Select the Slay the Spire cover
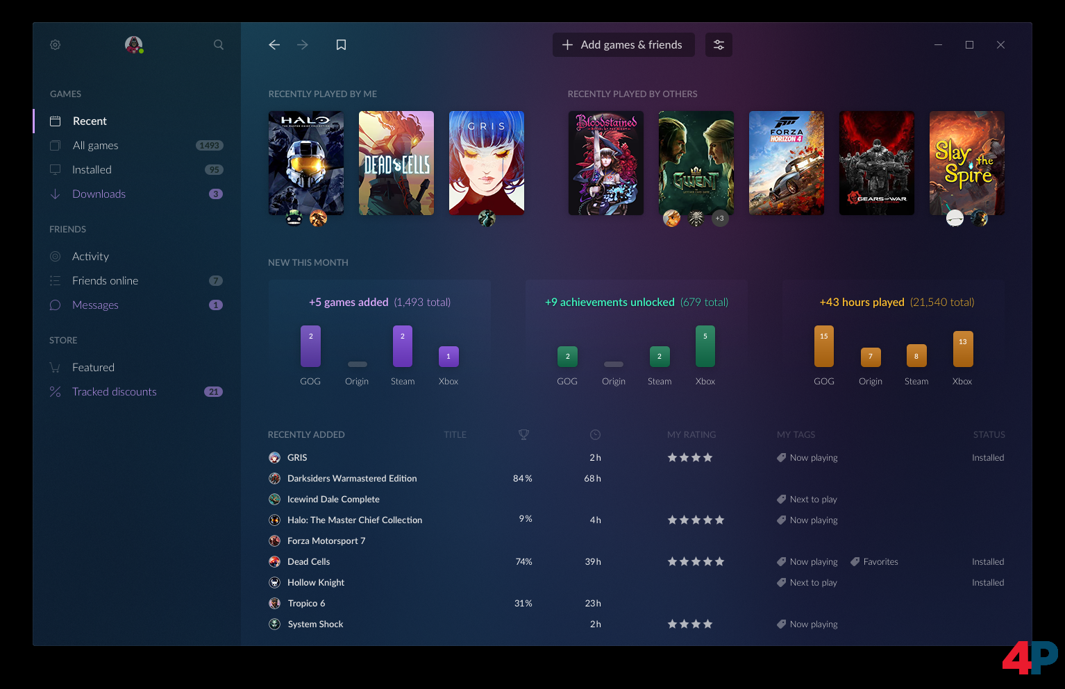 (966, 163)
